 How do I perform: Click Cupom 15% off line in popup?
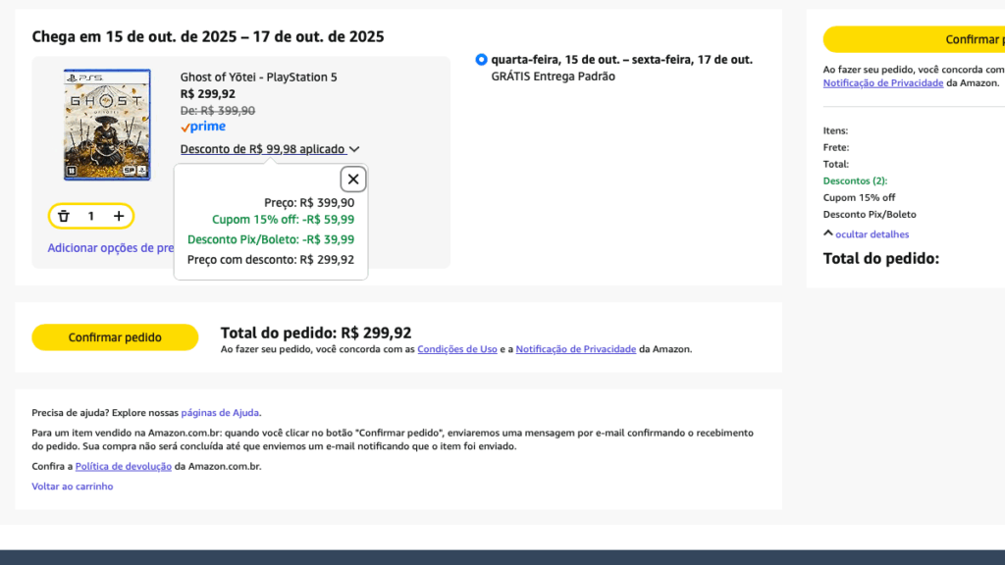coord(283,220)
